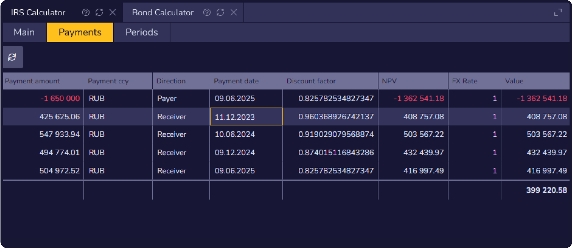Select the Payments tab
The image size is (572, 248).
pos(80,32)
